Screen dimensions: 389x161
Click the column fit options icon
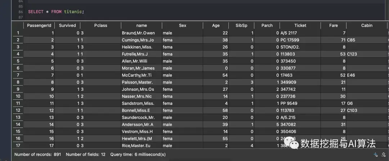coord(375,154)
